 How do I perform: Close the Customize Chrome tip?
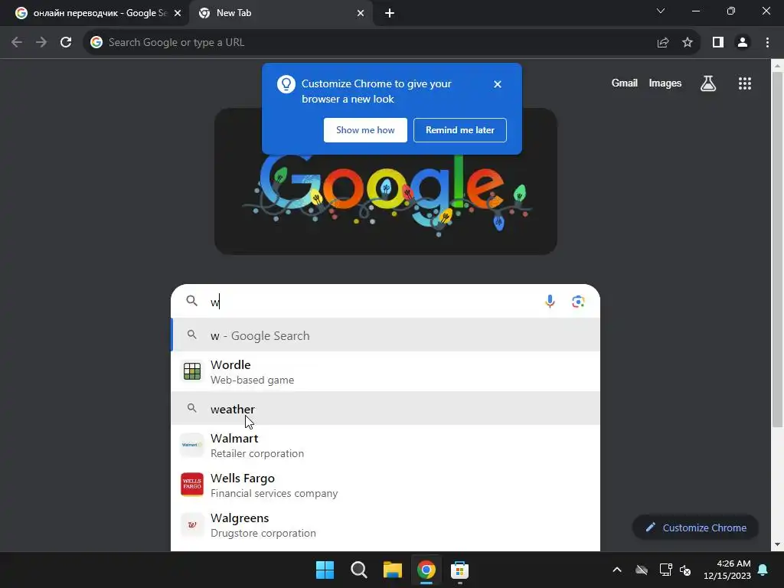[x=498, y=84]
